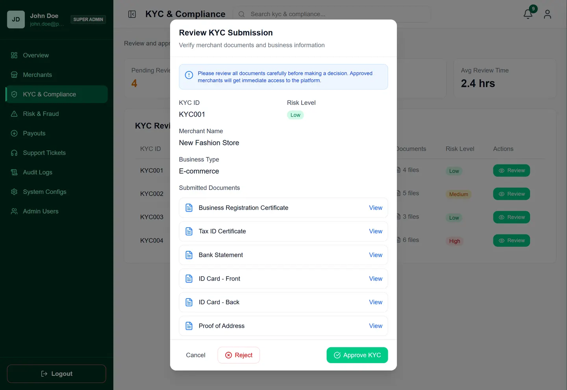Viewport: 567px width, 390px height.
Task: Reject the KYC submission
Action: point(239,355)
